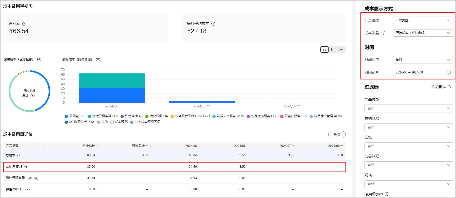Toggle 成本预测 legend entry
The height and width of the screenshot is (198, 456).
point(119,122)
